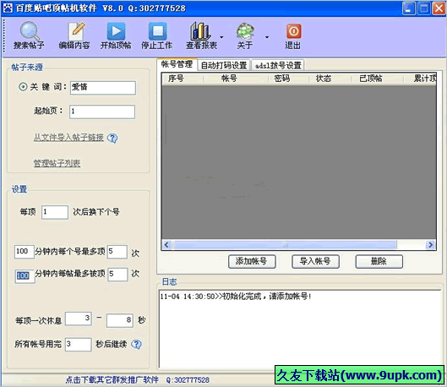Open the 编辑内容 editor icon
The width and height of the screenshot is (447, 387).
[x=76, y=30]
